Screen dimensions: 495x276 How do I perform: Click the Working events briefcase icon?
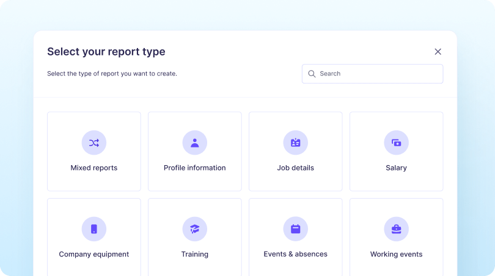pos(396,229)
